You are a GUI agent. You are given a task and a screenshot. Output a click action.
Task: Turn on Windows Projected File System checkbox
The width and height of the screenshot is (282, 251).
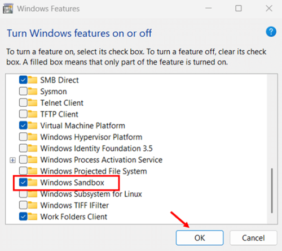coord(23,171)
